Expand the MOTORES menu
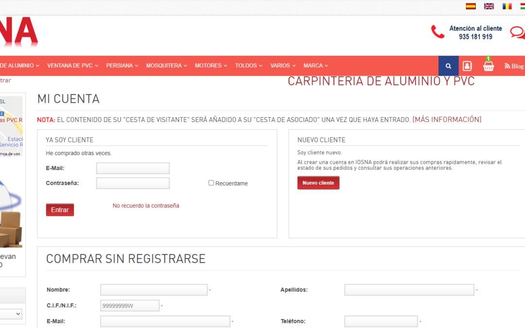Screen dimensions: 525x328 coord(211,66)
